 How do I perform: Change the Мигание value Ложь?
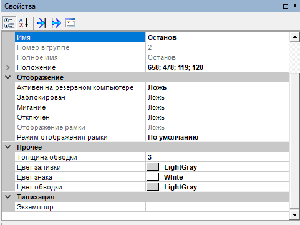coord(218,107)
